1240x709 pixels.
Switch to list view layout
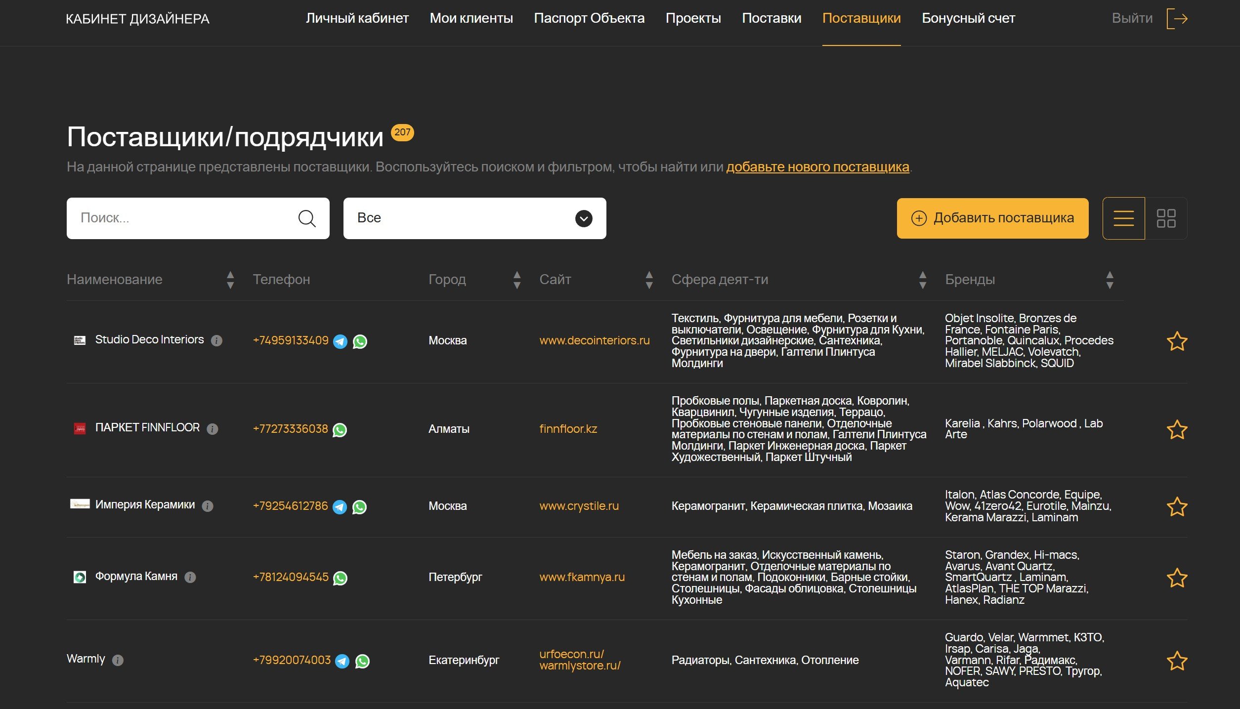[x=1123, y=218]
